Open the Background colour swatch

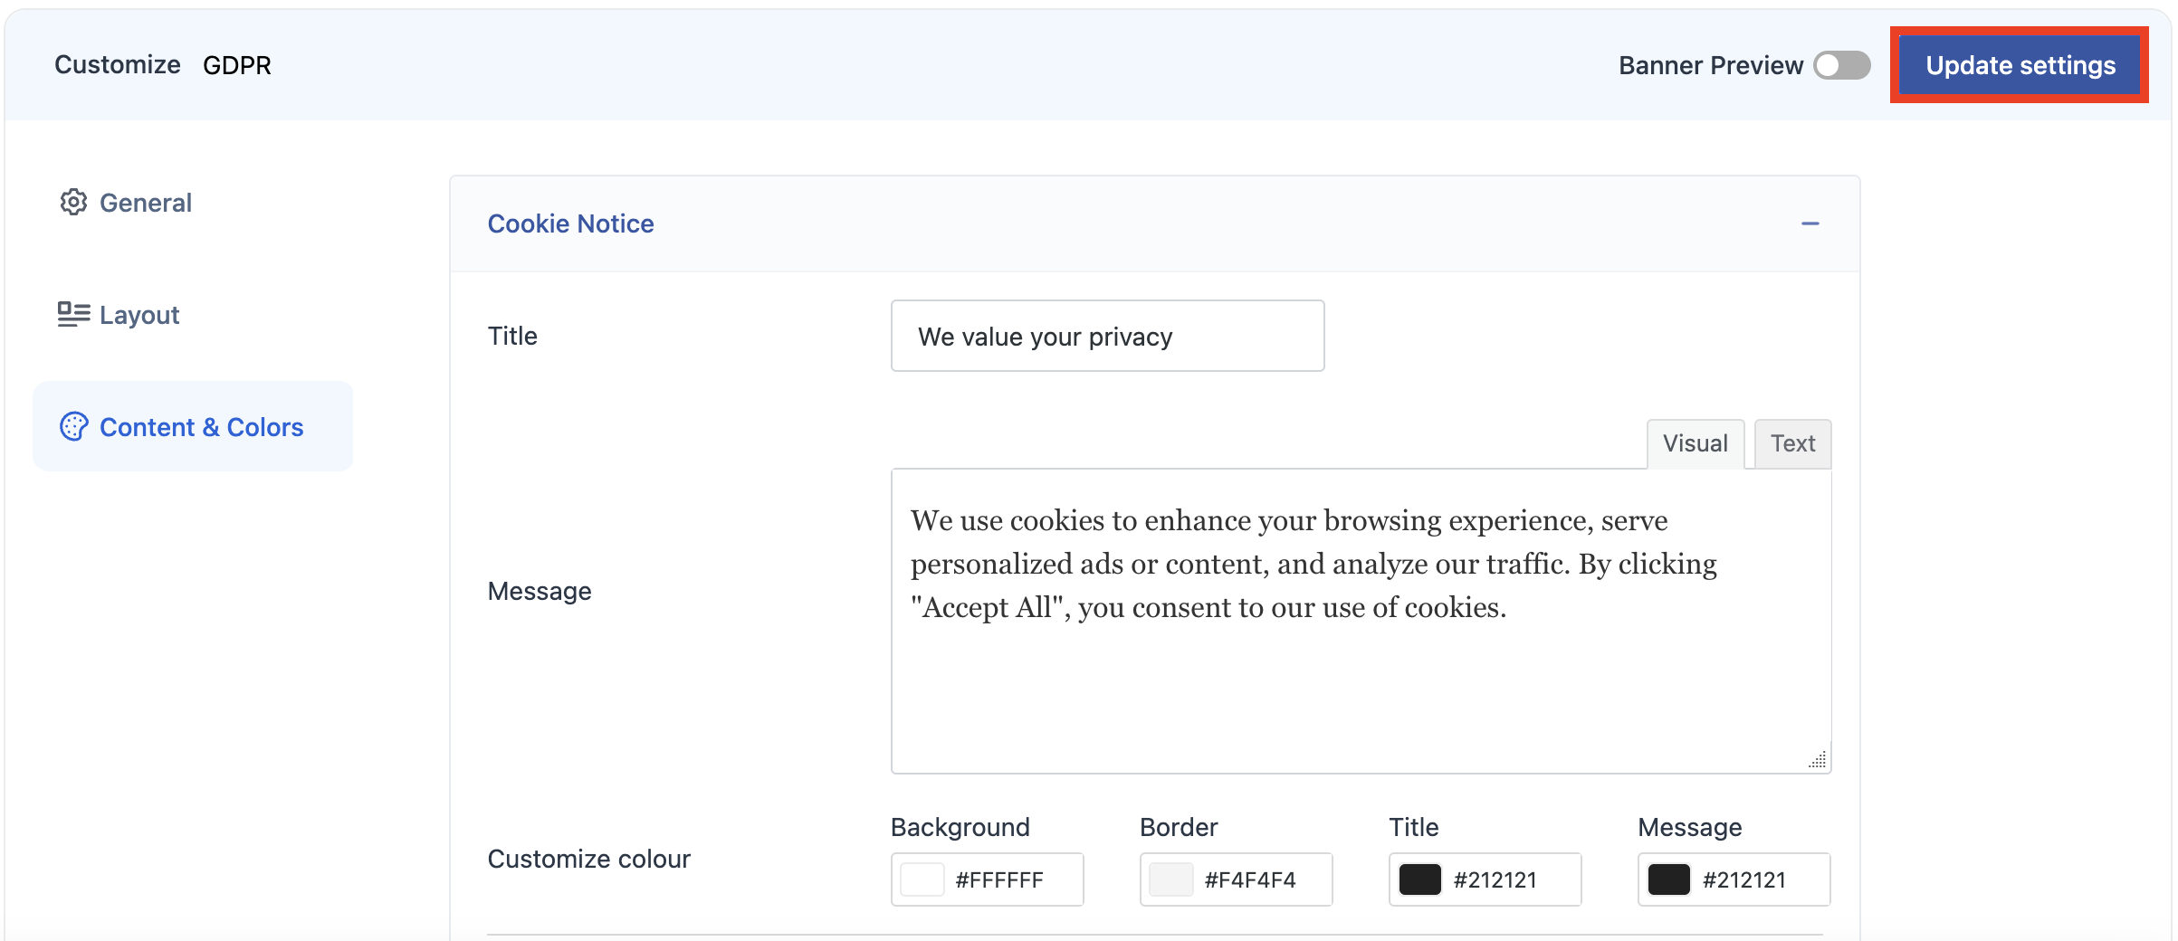coord(922,879)
